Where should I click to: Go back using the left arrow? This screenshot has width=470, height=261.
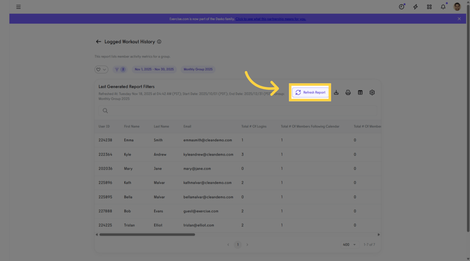point(98,42)
